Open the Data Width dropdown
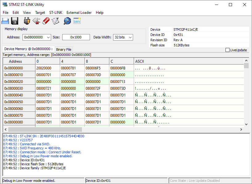The width and height of the screenshot is (252, 184). pos(123,37)
